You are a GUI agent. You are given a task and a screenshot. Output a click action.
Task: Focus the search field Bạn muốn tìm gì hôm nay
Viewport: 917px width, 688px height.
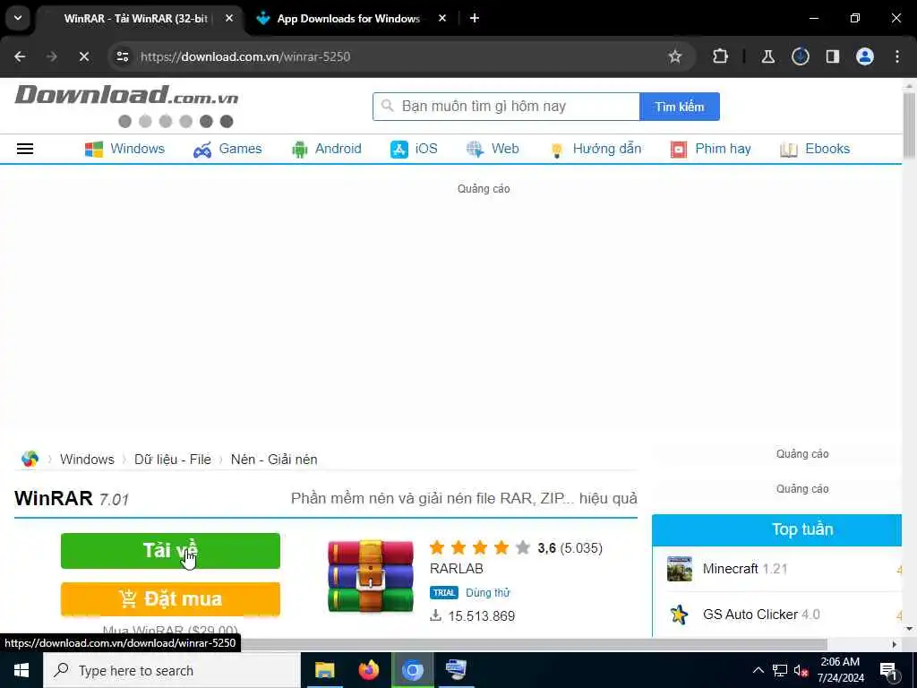coord(507,107)
